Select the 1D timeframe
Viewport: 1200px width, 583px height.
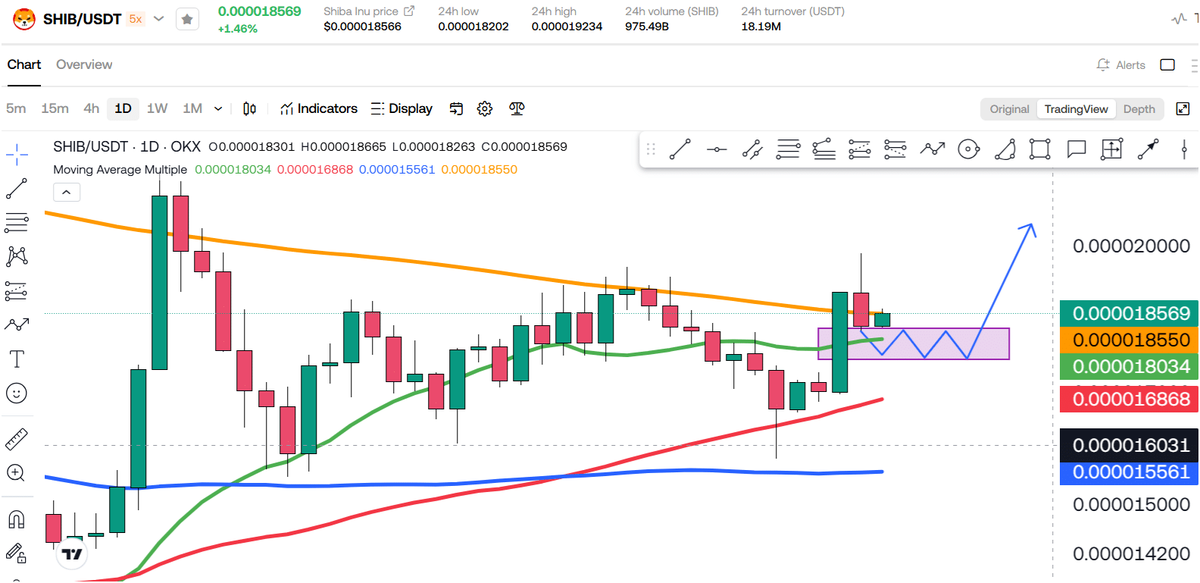pyautogui.click(x=123, y=108)
